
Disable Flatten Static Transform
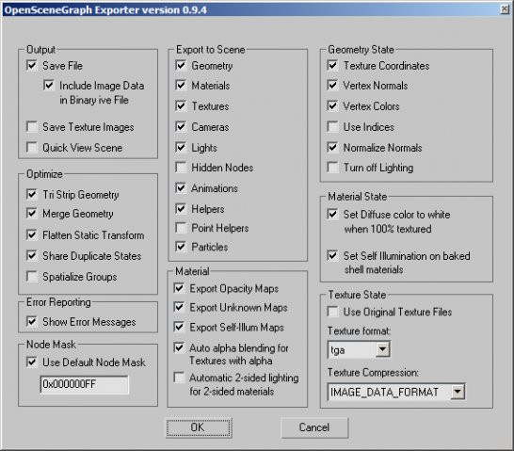click(32, 234)
